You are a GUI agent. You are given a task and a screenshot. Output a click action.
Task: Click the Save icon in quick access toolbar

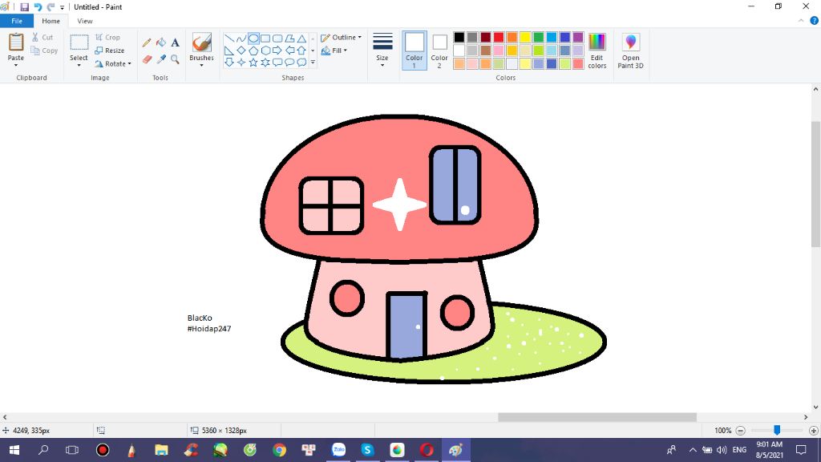[x=24, y=6]
